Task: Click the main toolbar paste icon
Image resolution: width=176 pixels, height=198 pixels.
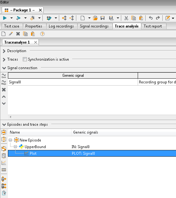Action: click(x=141, y=18)
